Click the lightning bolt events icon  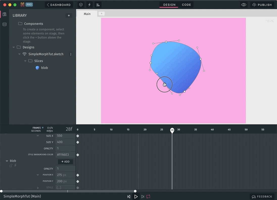pos(89,5)
